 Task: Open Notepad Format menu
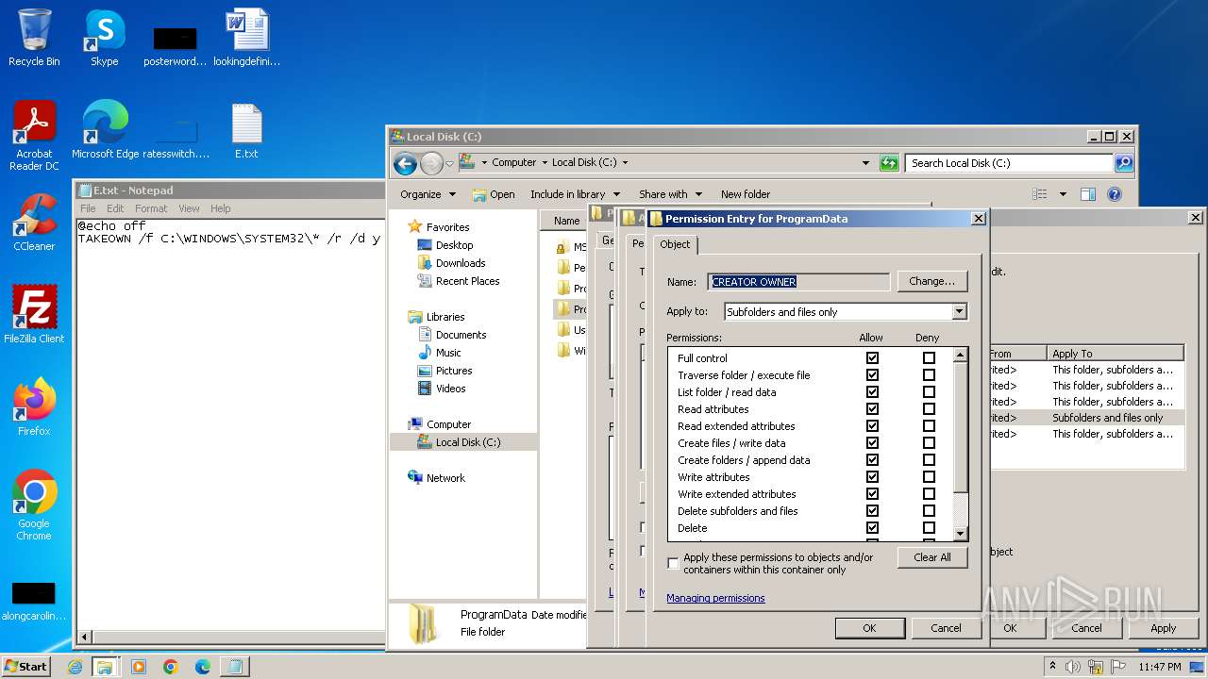(151, 208)
